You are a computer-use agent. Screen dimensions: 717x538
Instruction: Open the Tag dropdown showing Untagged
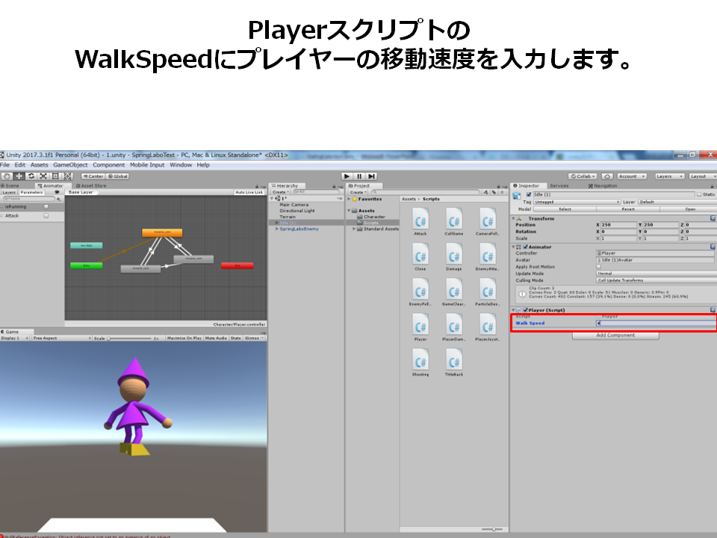coord(577,202)
